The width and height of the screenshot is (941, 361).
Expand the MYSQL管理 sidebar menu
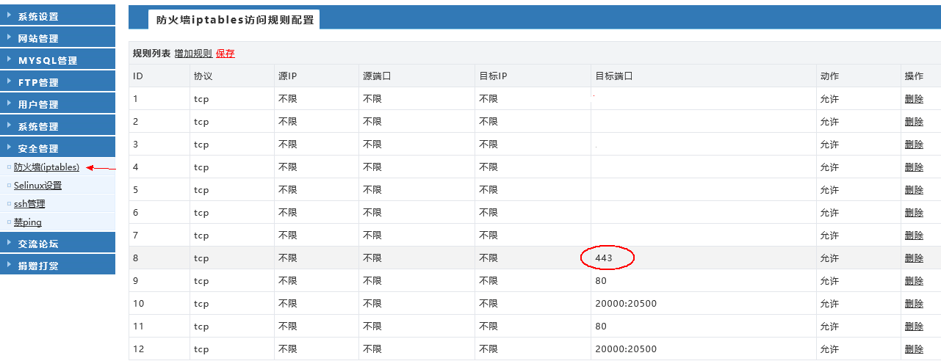[57, 59]
